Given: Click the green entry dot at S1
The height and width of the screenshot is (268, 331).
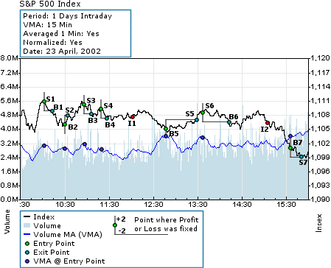Looking at the screenshot, I should point(44,102).
